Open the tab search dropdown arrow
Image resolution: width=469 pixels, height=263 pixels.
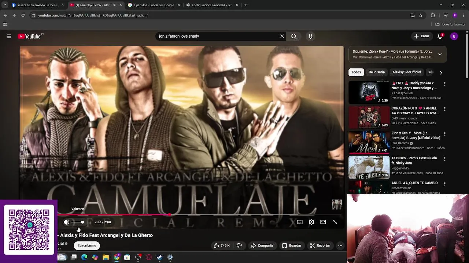4,5
